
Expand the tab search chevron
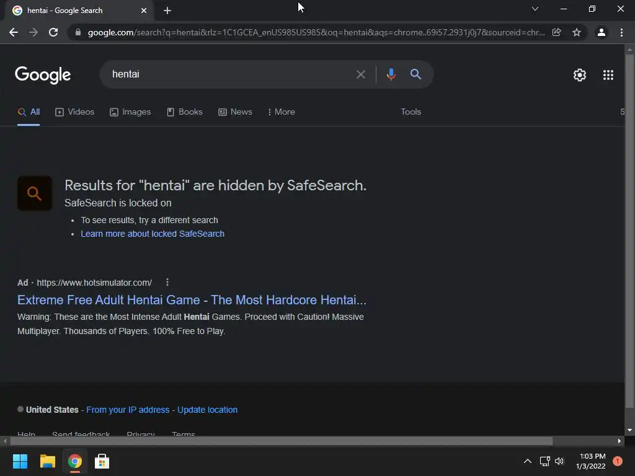pos(535,9)
